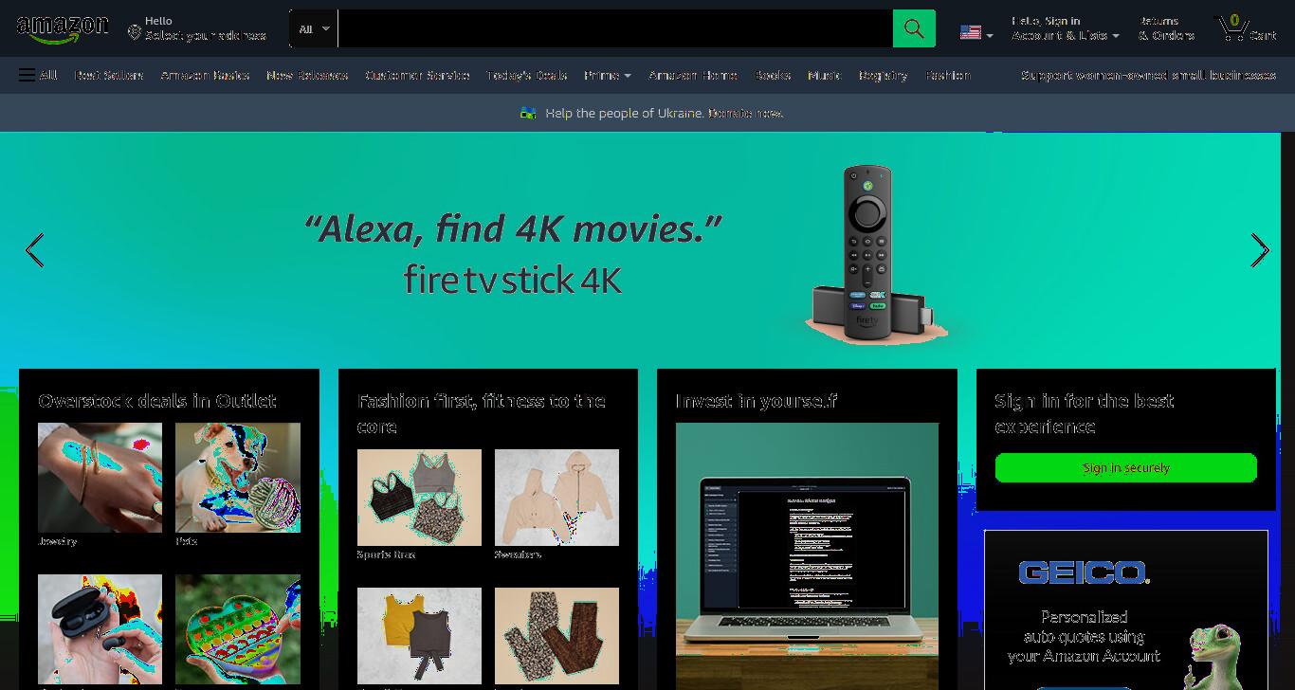This screenshot has width=1295, height=690.
Task: Open the US flag language selector
Action: 976,32
